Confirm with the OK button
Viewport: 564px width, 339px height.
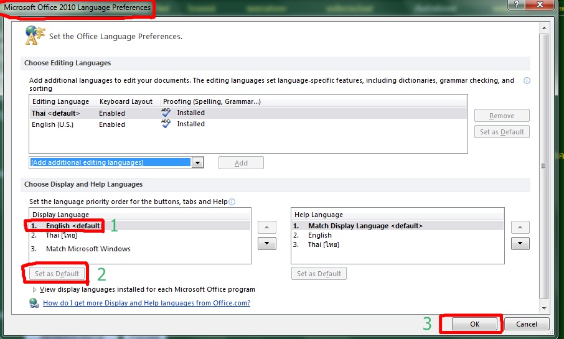475,324
